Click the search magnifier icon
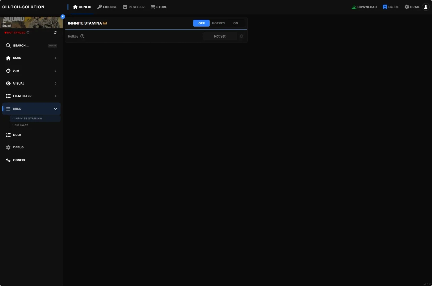 coord(8,45)
